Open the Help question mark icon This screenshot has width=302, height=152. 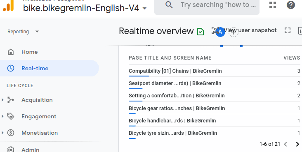click(x=290, y=5)
